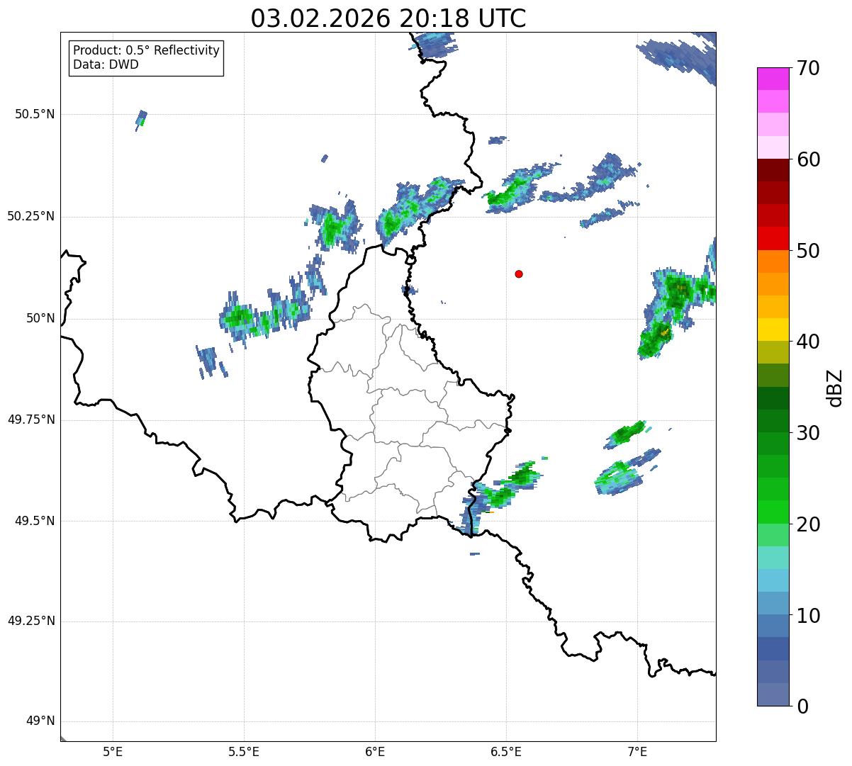Click the 5°E longitude label
Image resolution: width=852 pixels, height=766 pixels.
(x=113, y=752)
